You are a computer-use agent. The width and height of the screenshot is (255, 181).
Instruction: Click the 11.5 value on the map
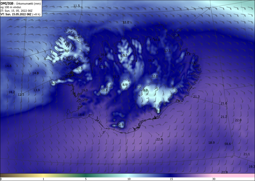[76, 6]
